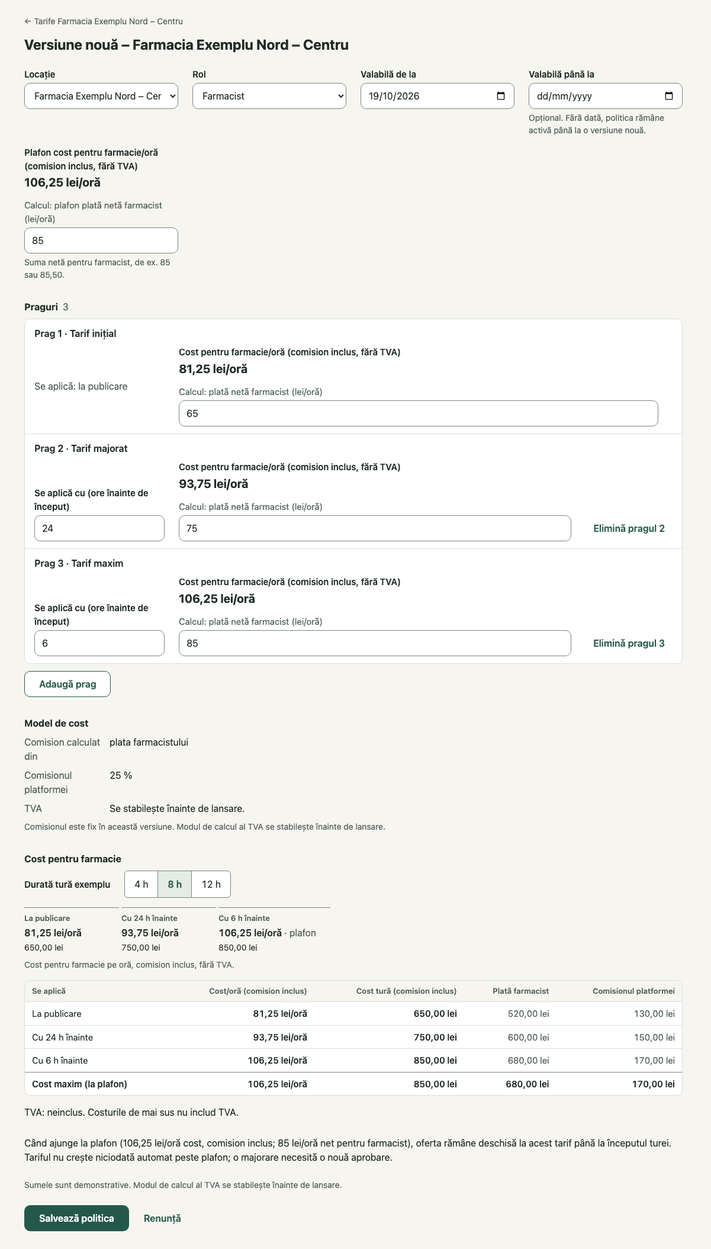Click the Adaugă prag button
Image resolution: width=711 pixels, height=1249 pixels.
coord(67,684)
